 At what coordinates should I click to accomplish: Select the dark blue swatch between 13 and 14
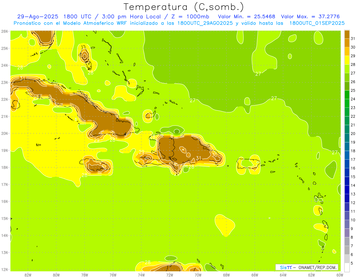click(x=347, y=190)
